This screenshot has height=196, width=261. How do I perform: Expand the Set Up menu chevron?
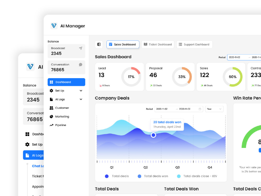(x=81, y=91)
